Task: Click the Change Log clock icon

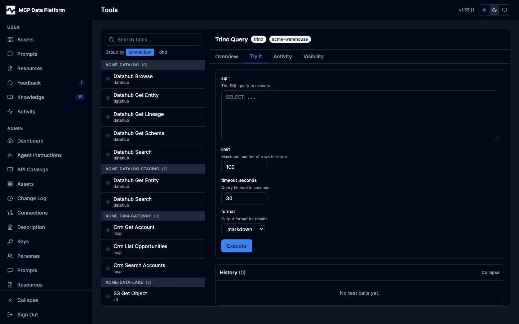Action: point(10,198)
